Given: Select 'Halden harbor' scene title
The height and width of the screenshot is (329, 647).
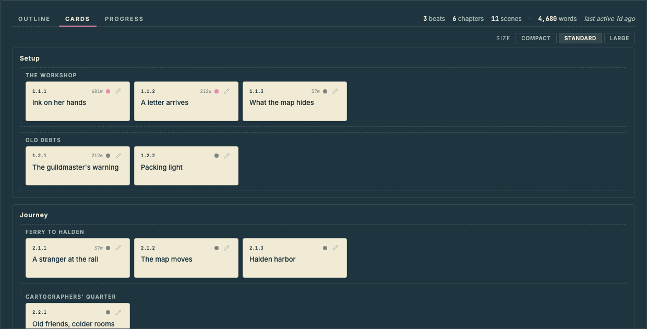Looking at the screenshot, I should [x=272, y=260].
